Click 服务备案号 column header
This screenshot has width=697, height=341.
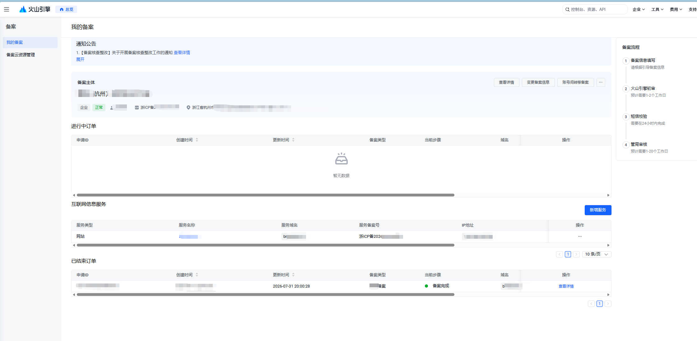(369, 225)
